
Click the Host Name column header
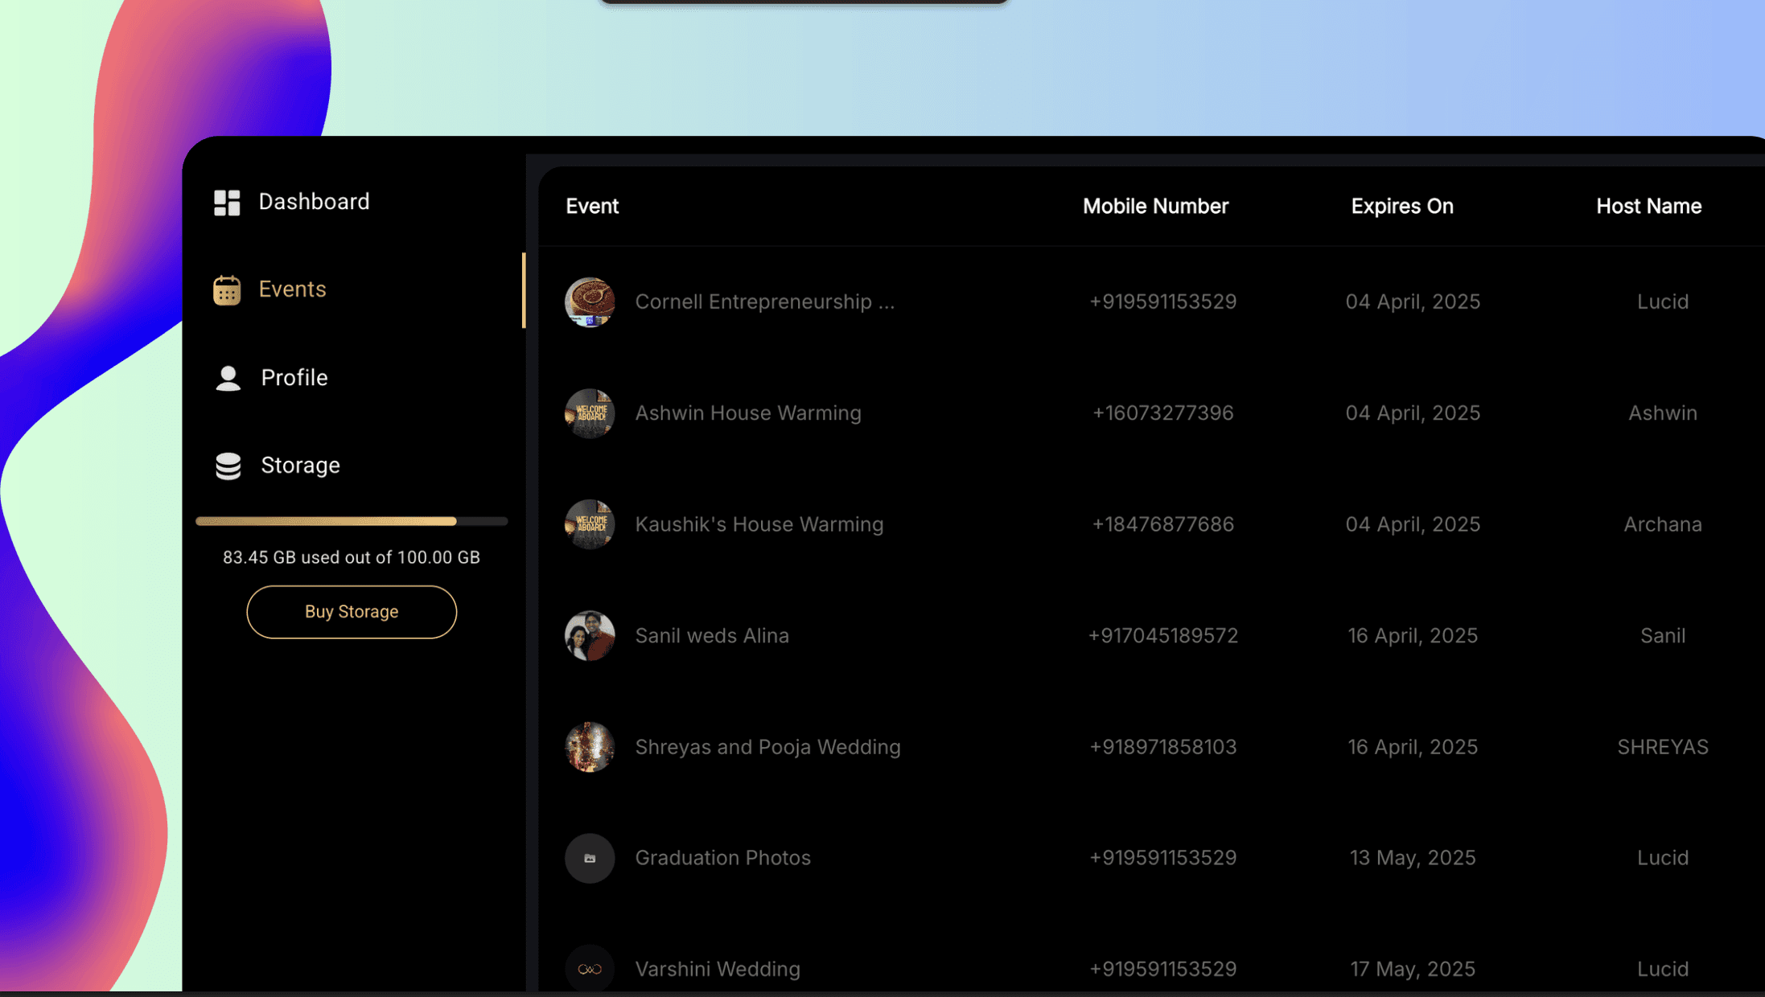coord(1648,207)
